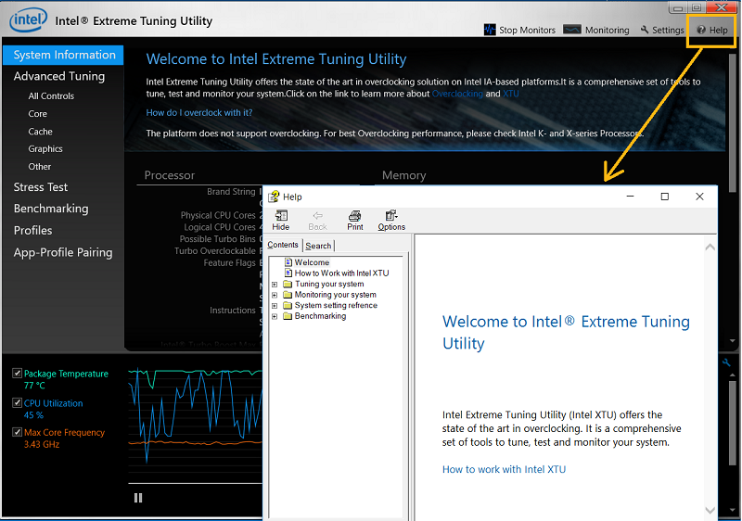Select How to Work with Intel XTU topic
Screen dimensions: 742x521
341,273
